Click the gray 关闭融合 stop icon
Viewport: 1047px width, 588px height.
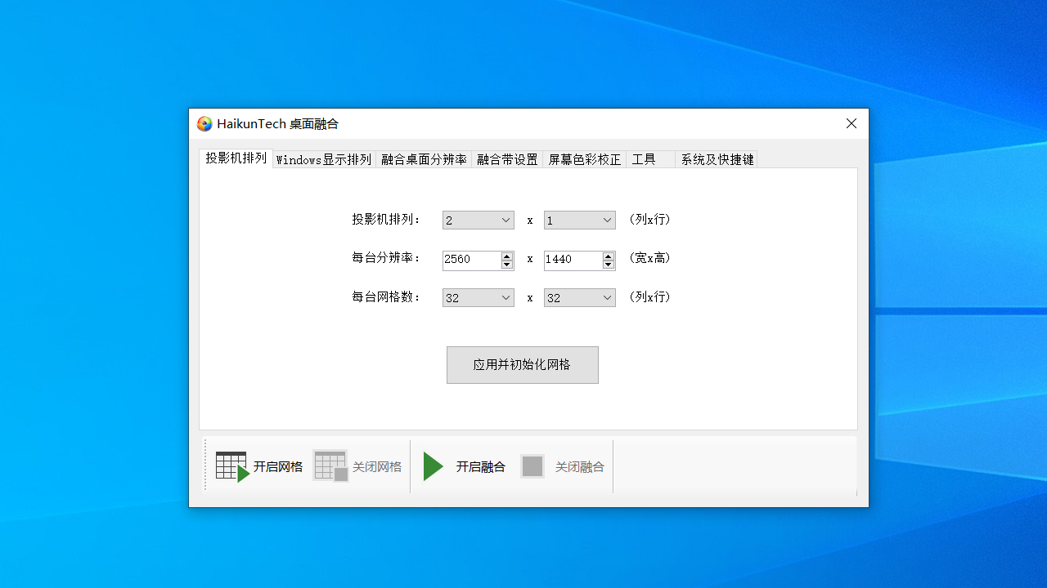click(532, 466)
